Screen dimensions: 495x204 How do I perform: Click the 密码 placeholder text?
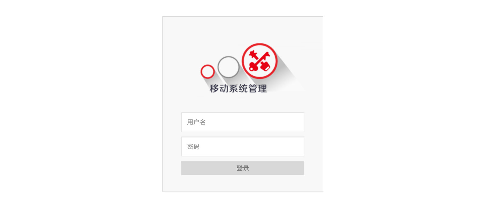click(x=193, y=146)
